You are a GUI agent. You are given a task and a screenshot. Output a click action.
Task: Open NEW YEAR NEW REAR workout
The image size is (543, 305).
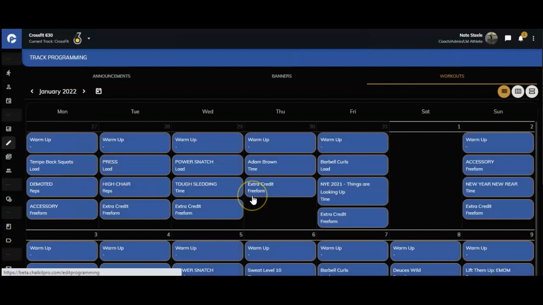pos(498,187)
